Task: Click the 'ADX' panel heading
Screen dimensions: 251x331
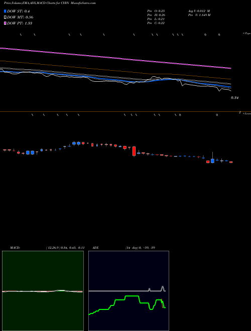Action: (x=95, y=248)
